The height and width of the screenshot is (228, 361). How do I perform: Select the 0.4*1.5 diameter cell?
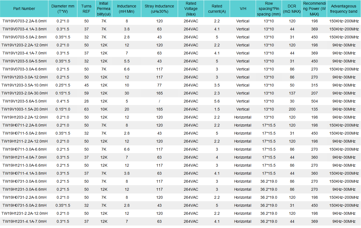(63, 101)
